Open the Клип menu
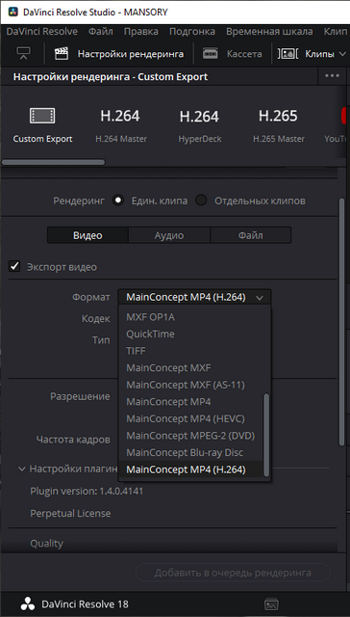 (337, 32)
